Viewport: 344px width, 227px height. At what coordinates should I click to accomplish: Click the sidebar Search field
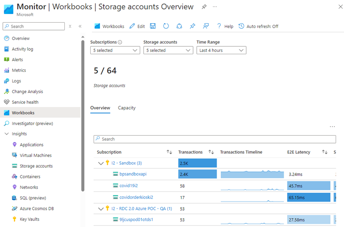[x=34, y=26]
